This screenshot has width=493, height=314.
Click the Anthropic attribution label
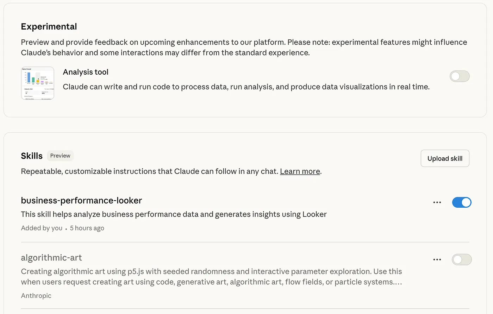coord(36,295)
